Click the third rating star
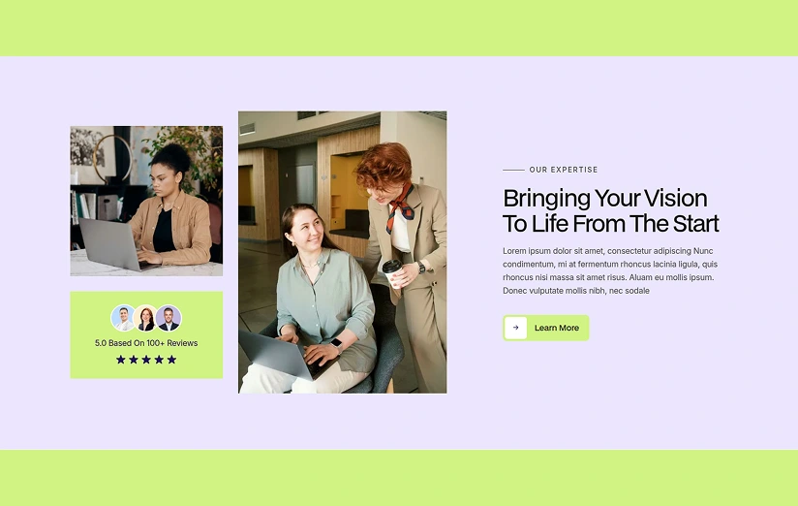The width and height of the screenshot is (798, 506). [146, 360]
